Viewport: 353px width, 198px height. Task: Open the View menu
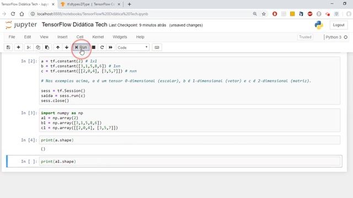click(44, 37)
